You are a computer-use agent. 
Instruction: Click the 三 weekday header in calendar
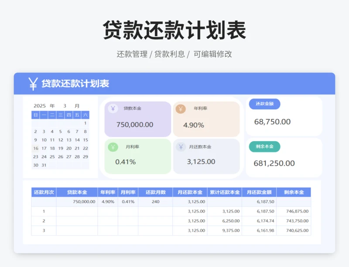pyautogui.click(x=60, y=115)
